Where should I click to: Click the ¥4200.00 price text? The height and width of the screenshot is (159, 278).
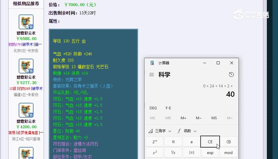point(26,127)
